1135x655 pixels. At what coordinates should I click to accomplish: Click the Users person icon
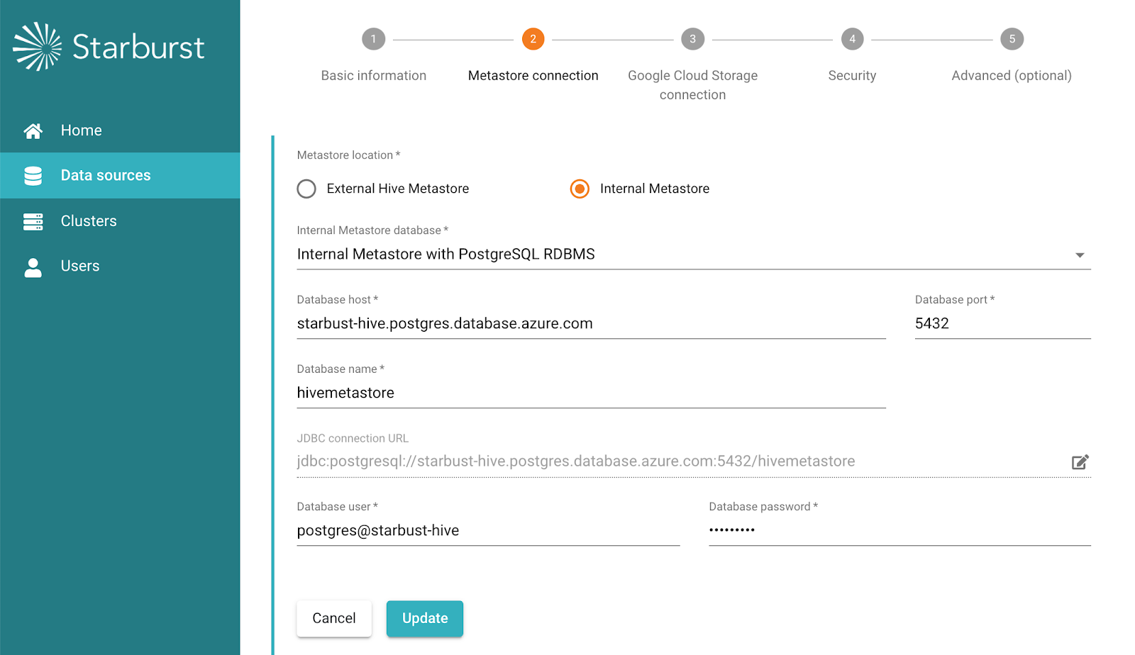(33, 266)
